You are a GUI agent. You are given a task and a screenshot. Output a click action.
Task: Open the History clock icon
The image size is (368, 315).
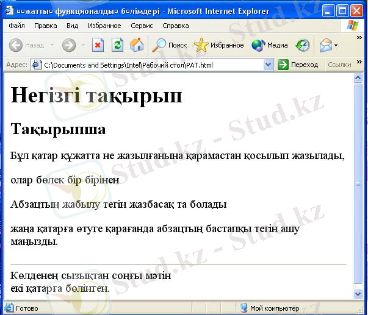pos(303,45)
